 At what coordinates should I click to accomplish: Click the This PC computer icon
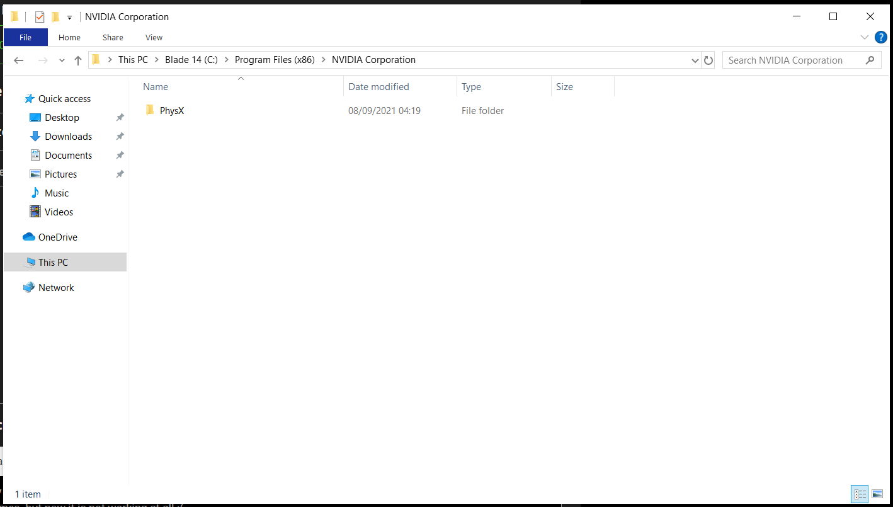[30, 262]
